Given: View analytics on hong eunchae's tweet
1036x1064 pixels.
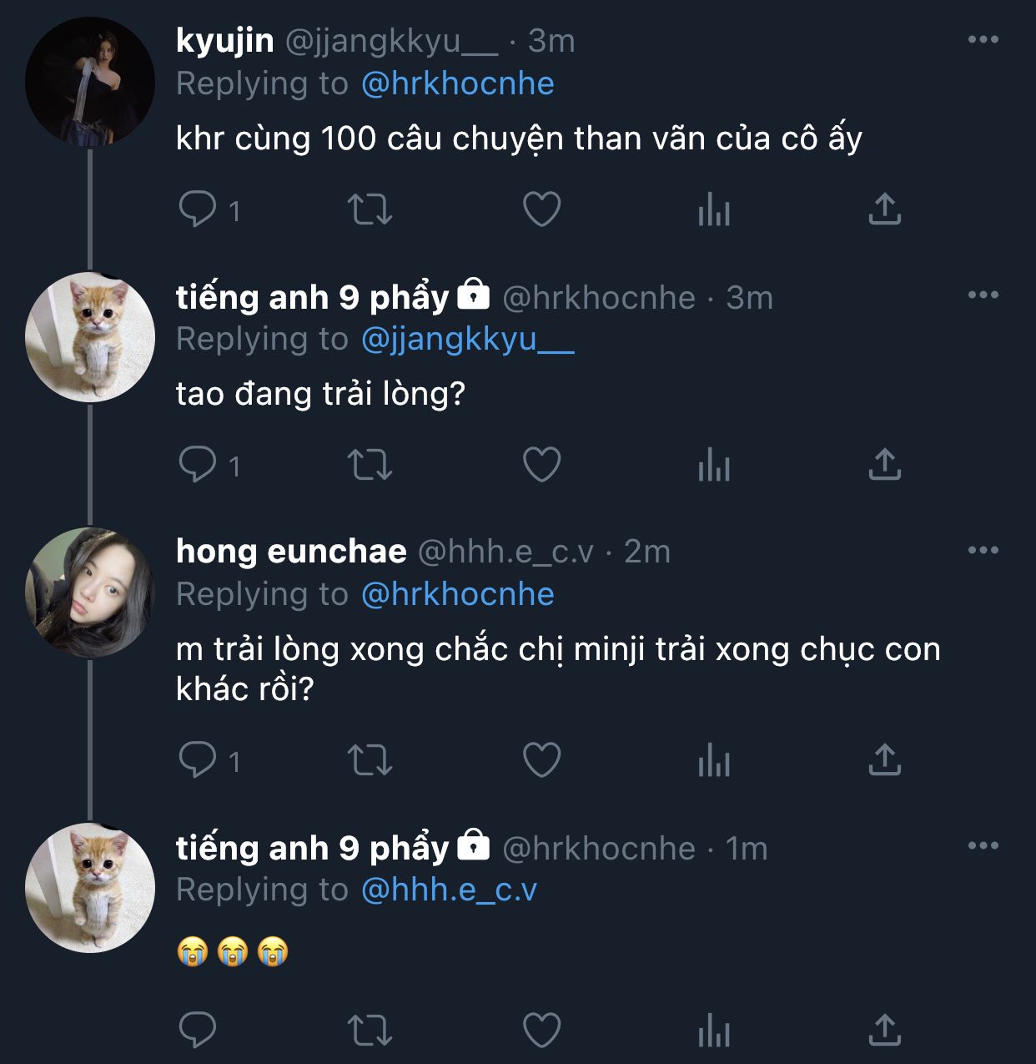Looking at the screenshot, I should (x=714, y=760).
